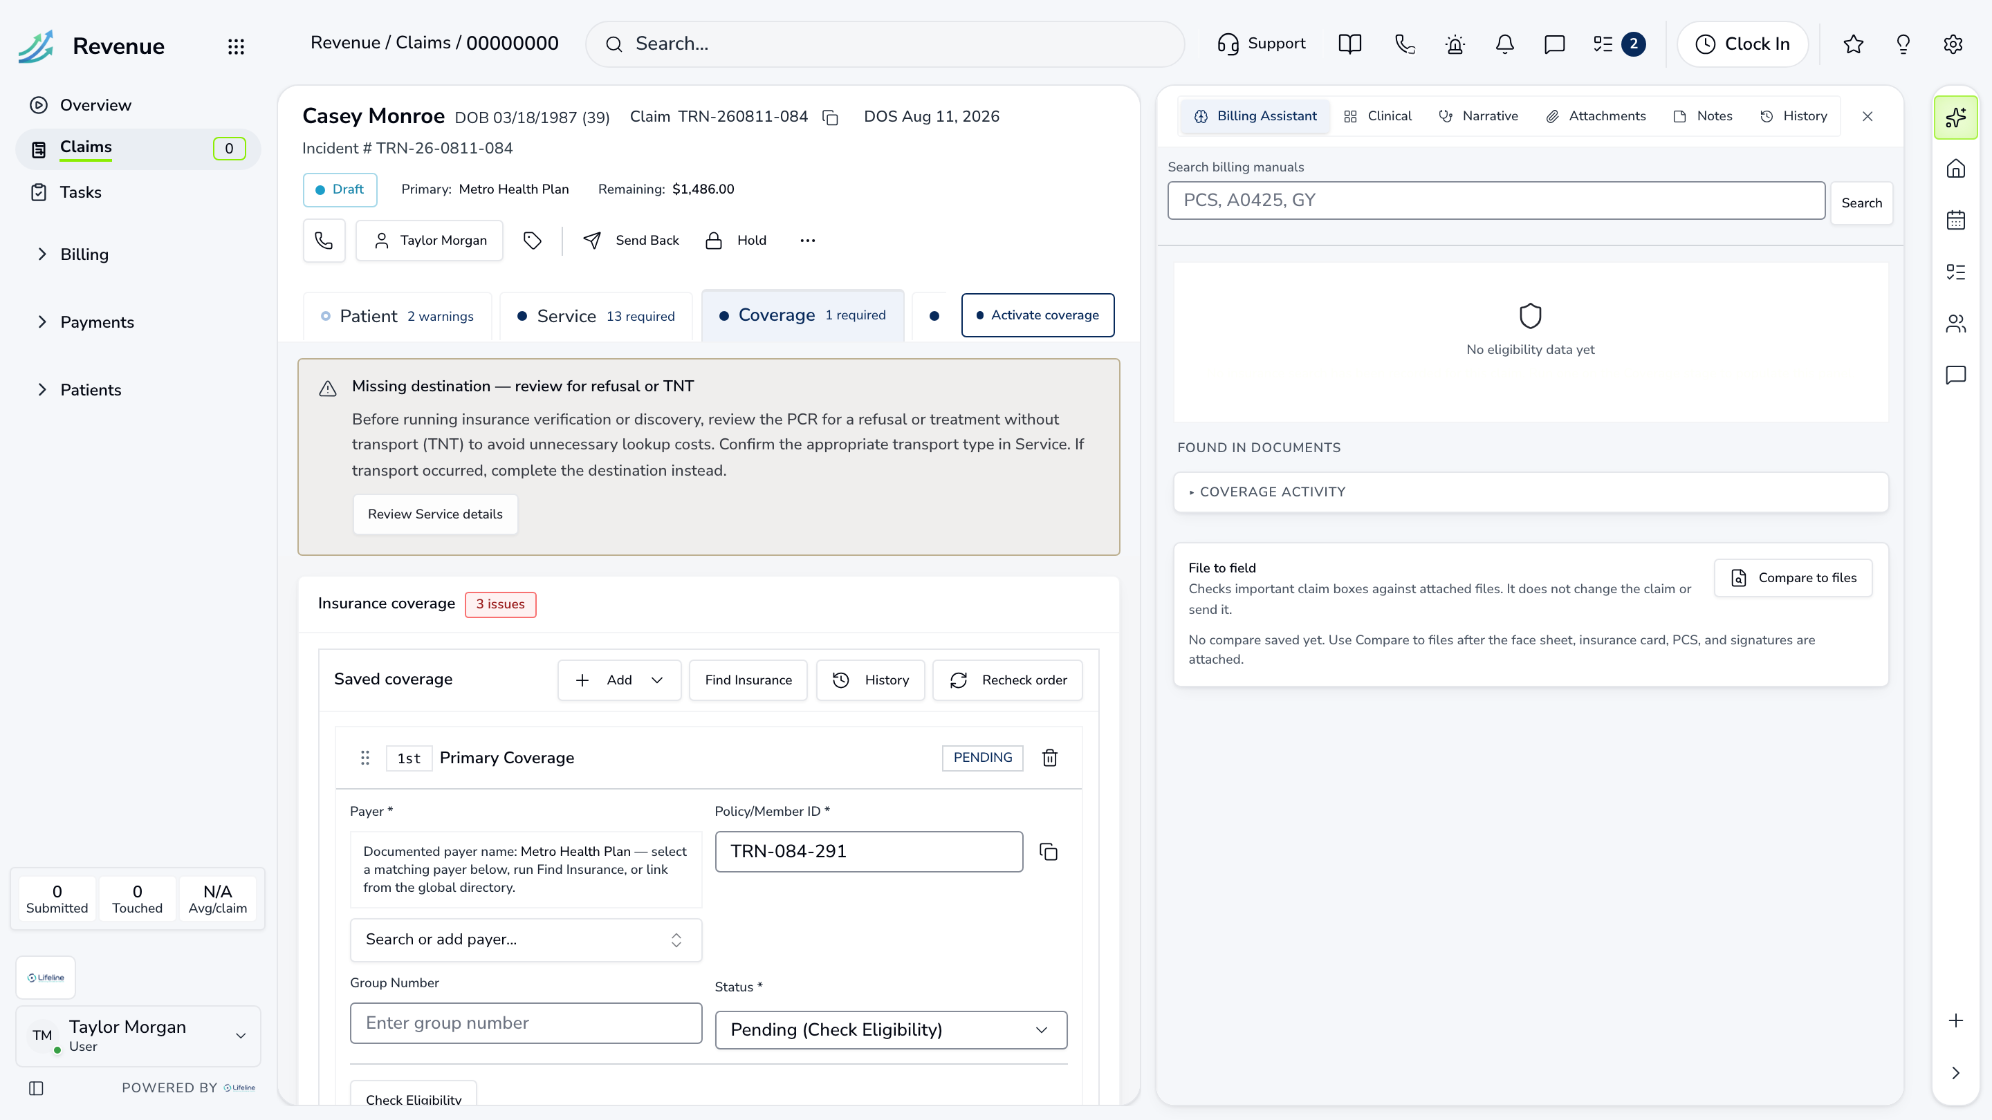The width and height of the screenshot is (1992, 1120).
Task: Open the notifications bell
Action: pyautogui.click(x=1505, y=44)
